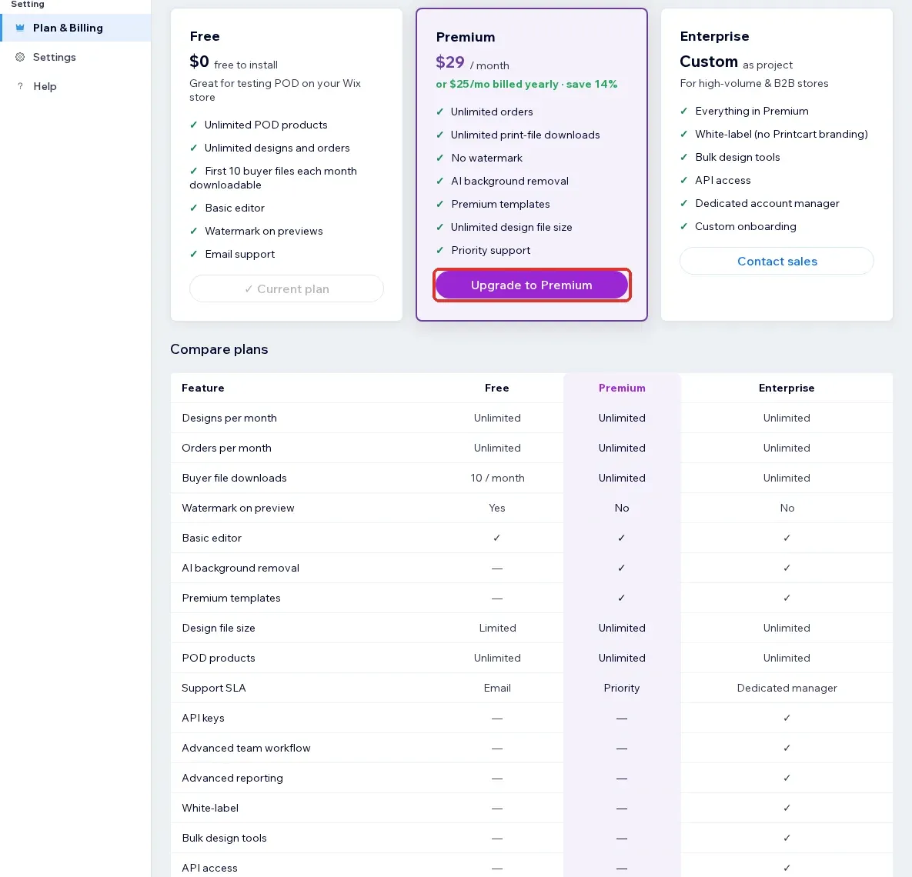The image size is (912, 877).
Task: Click the Design file size row label
Action: [x=218, y=628]
